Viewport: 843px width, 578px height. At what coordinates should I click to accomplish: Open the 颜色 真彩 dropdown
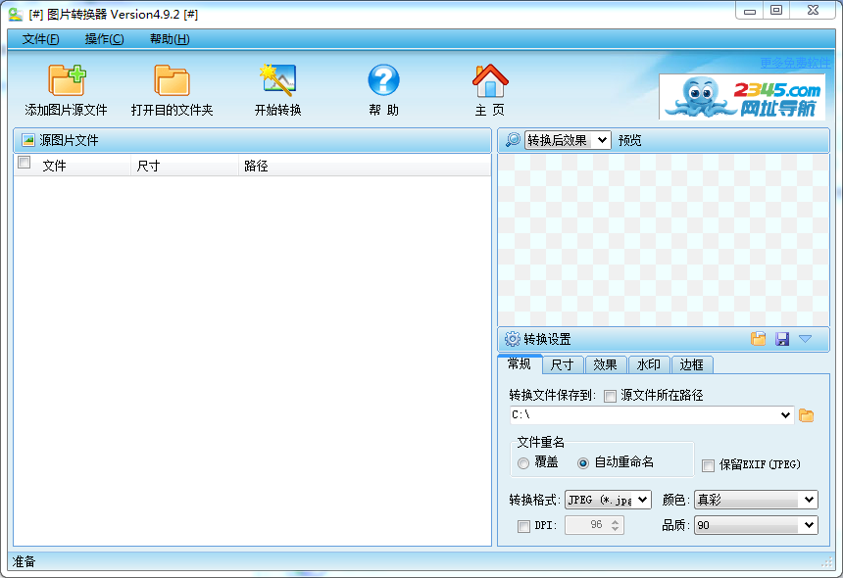click(756, 500)
